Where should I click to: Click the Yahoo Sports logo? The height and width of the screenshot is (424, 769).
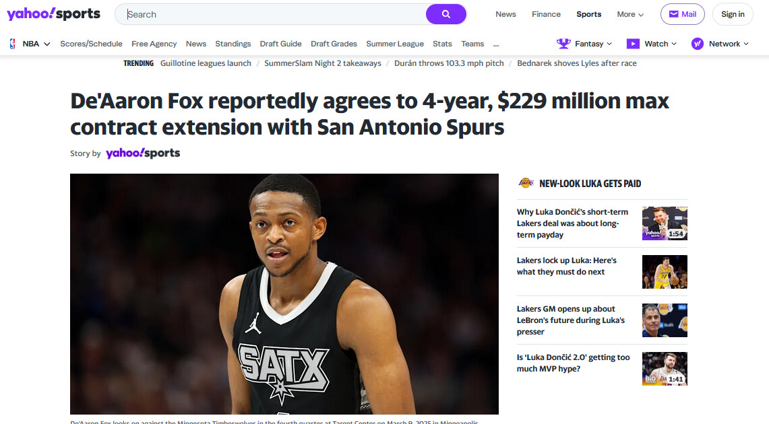(54, 14)
